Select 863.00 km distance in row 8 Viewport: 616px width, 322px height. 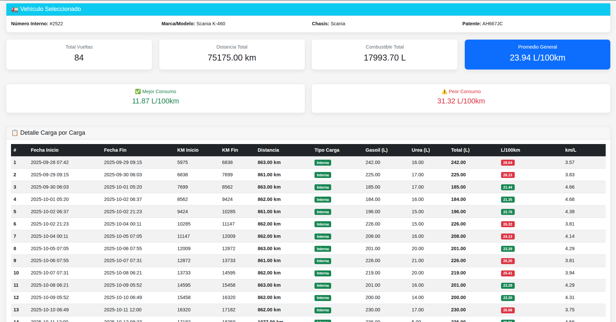pyautogui.click(x=269, y=248)
